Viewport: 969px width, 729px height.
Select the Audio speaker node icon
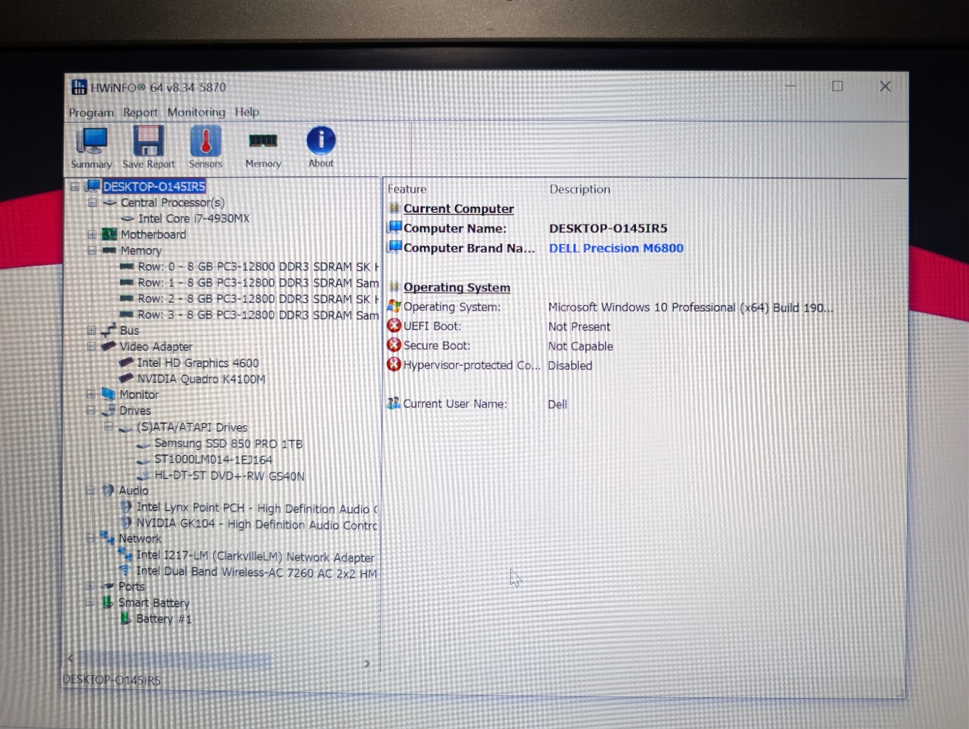[108, 490]
